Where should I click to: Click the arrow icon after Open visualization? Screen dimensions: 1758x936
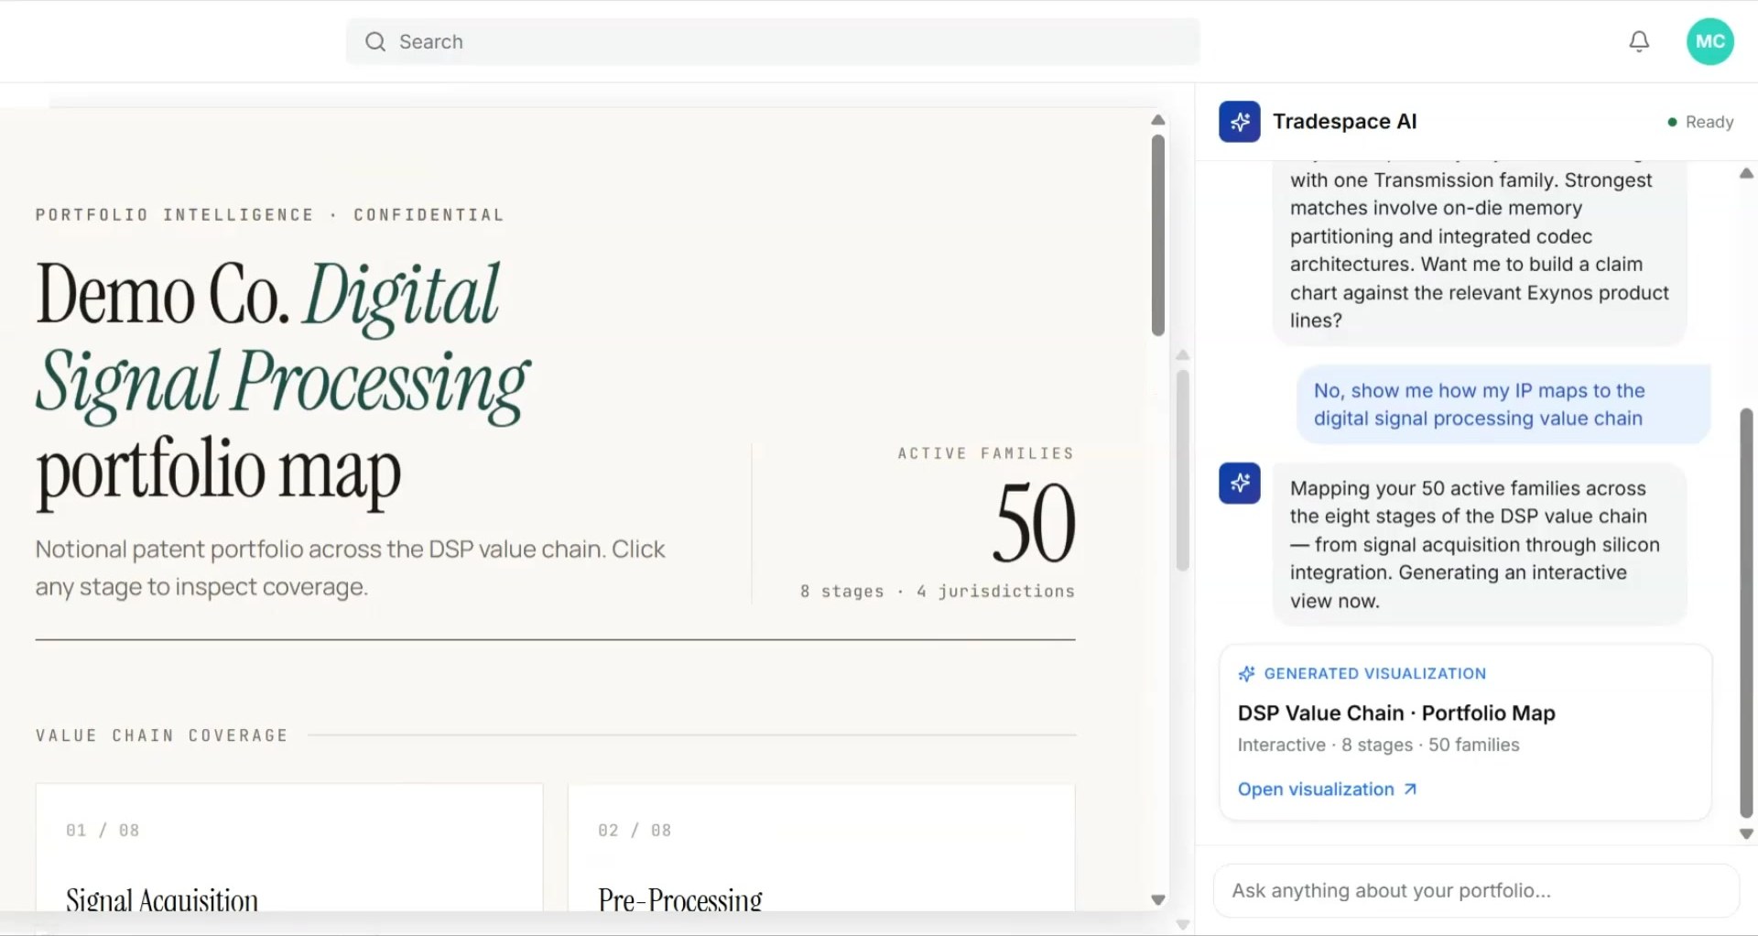pos(1410,789)
